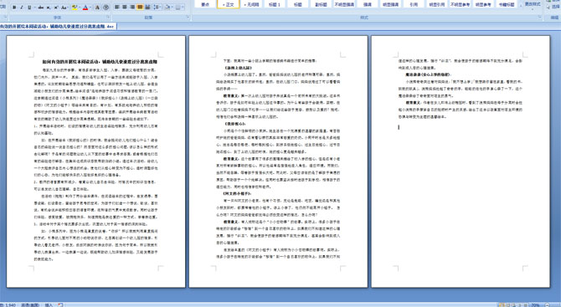This screenshot has width=561, height=307.
Task: Click the yellow text highlight color icon
Action: point(75,8)
